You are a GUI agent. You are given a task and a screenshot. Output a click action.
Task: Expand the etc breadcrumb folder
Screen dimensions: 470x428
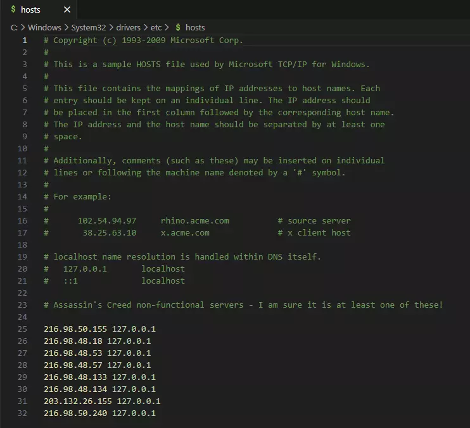pyautogui.click(x=156, y=27)
